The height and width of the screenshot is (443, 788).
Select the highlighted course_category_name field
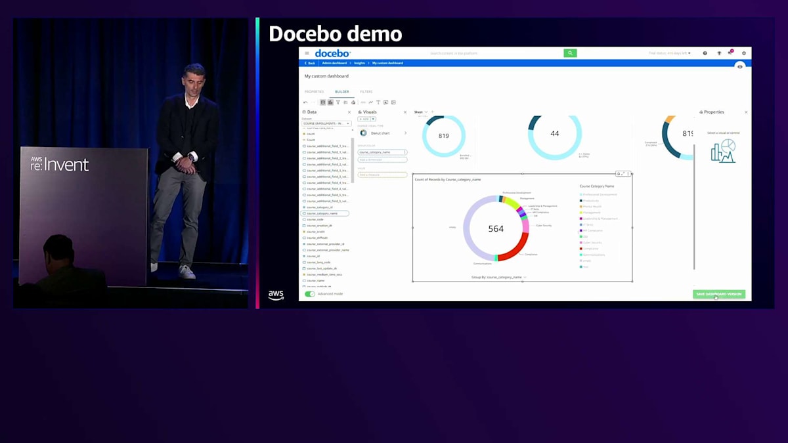coord(325,213)
